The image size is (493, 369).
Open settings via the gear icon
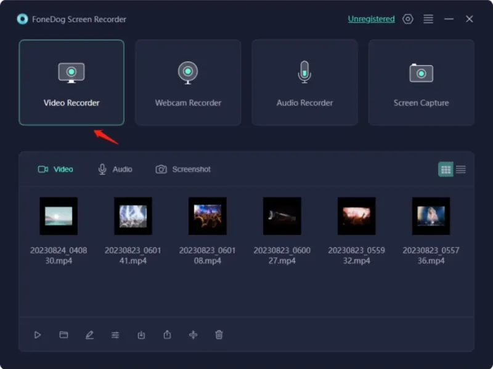[408, 19]
